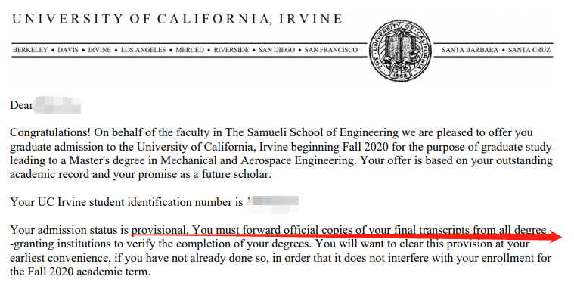The image size is (574, 286).
Task: Click RIVERSIDE in the campus list
Action: [x=231, y=50]
